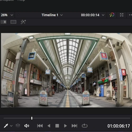The image size is (132, 132).
Task: Play the timeline forward
Action: (x=65, y=126)
